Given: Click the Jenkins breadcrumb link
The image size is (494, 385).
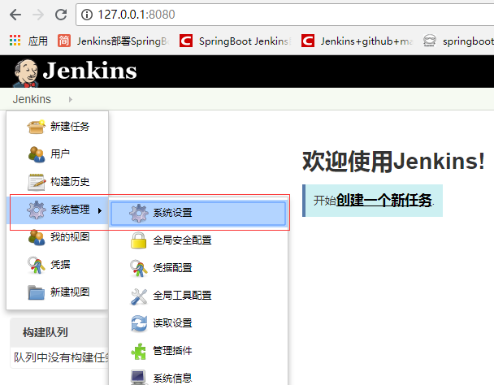Looking at the screenshot, I should [32, 99].
